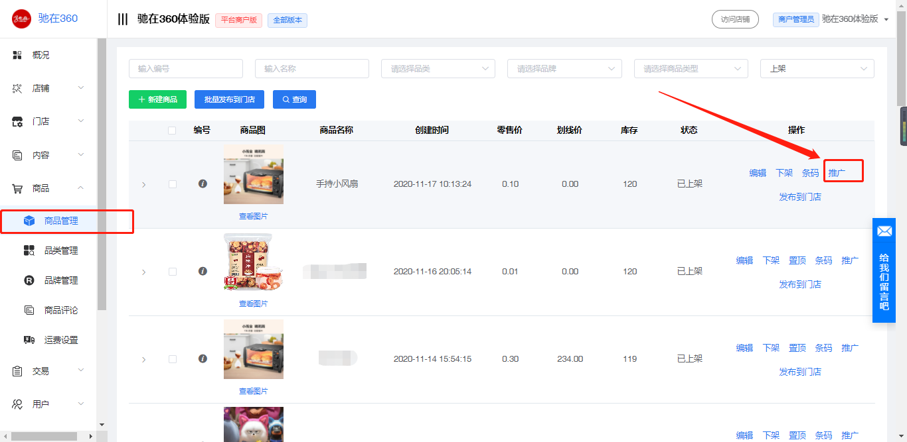Open the 请选择商品类型 dropdown

click(x=691, y=69)
